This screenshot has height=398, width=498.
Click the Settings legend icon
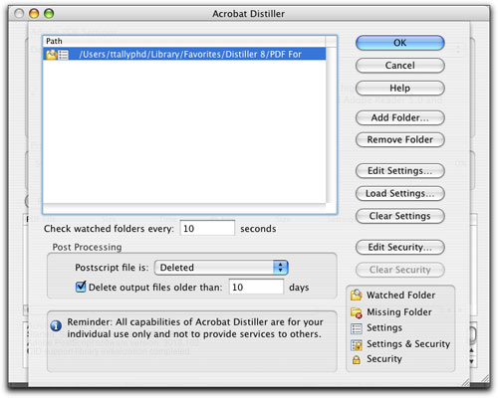[357, 328]
